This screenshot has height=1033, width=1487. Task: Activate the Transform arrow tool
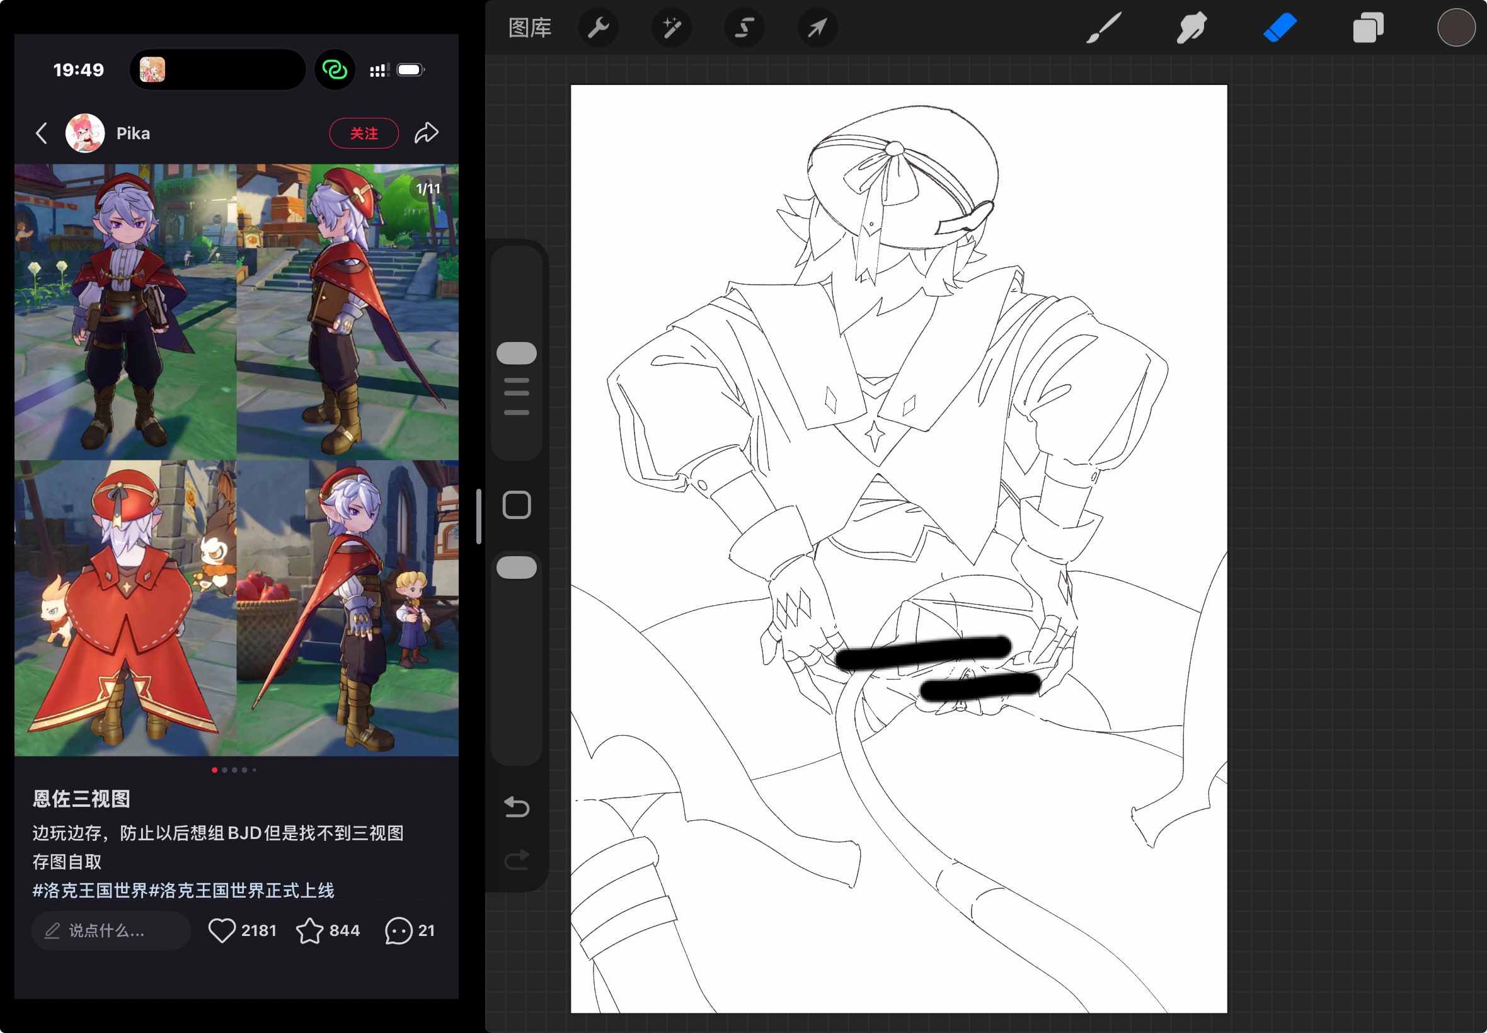point(818,28)
